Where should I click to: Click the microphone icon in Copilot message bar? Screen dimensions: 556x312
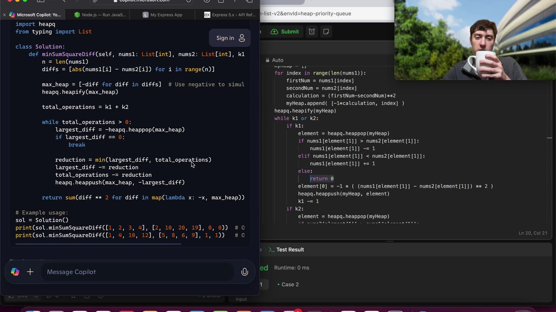pyautogui.click(x=245, y=272)
